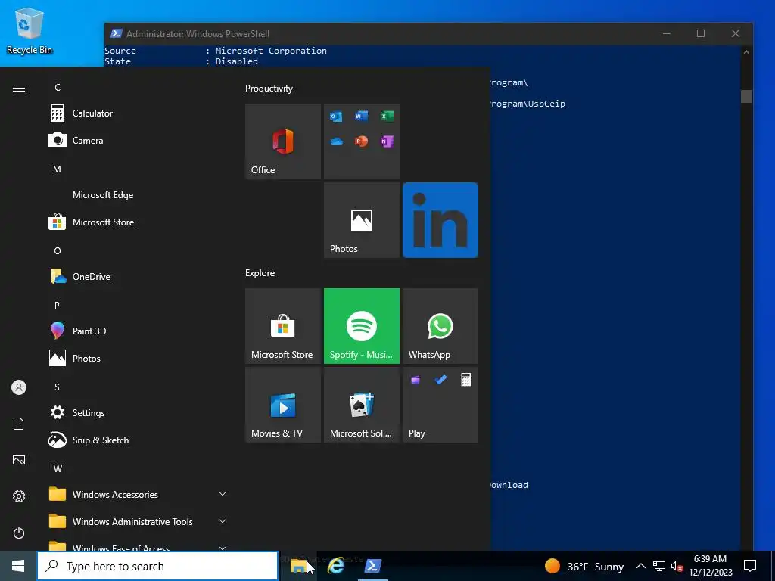Click the letter O section header

58,251
